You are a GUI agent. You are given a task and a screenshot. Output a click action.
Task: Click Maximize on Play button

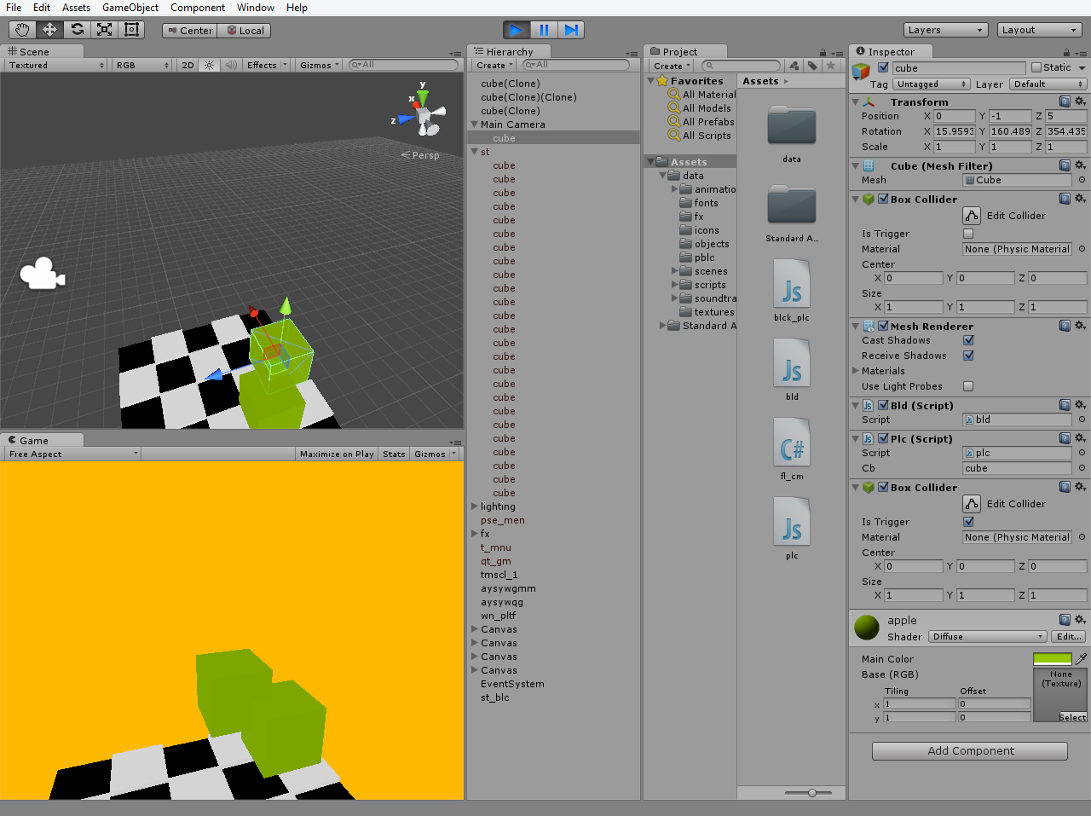pos(337,454)
